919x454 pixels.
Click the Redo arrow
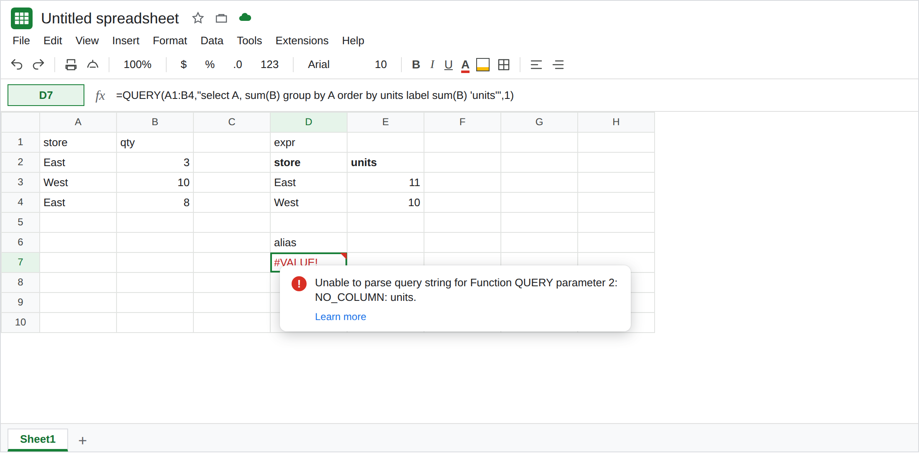tap(38, 65)
